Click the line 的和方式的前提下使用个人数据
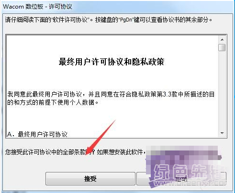The width and height of the screenshot is (235, 193). 53,102
